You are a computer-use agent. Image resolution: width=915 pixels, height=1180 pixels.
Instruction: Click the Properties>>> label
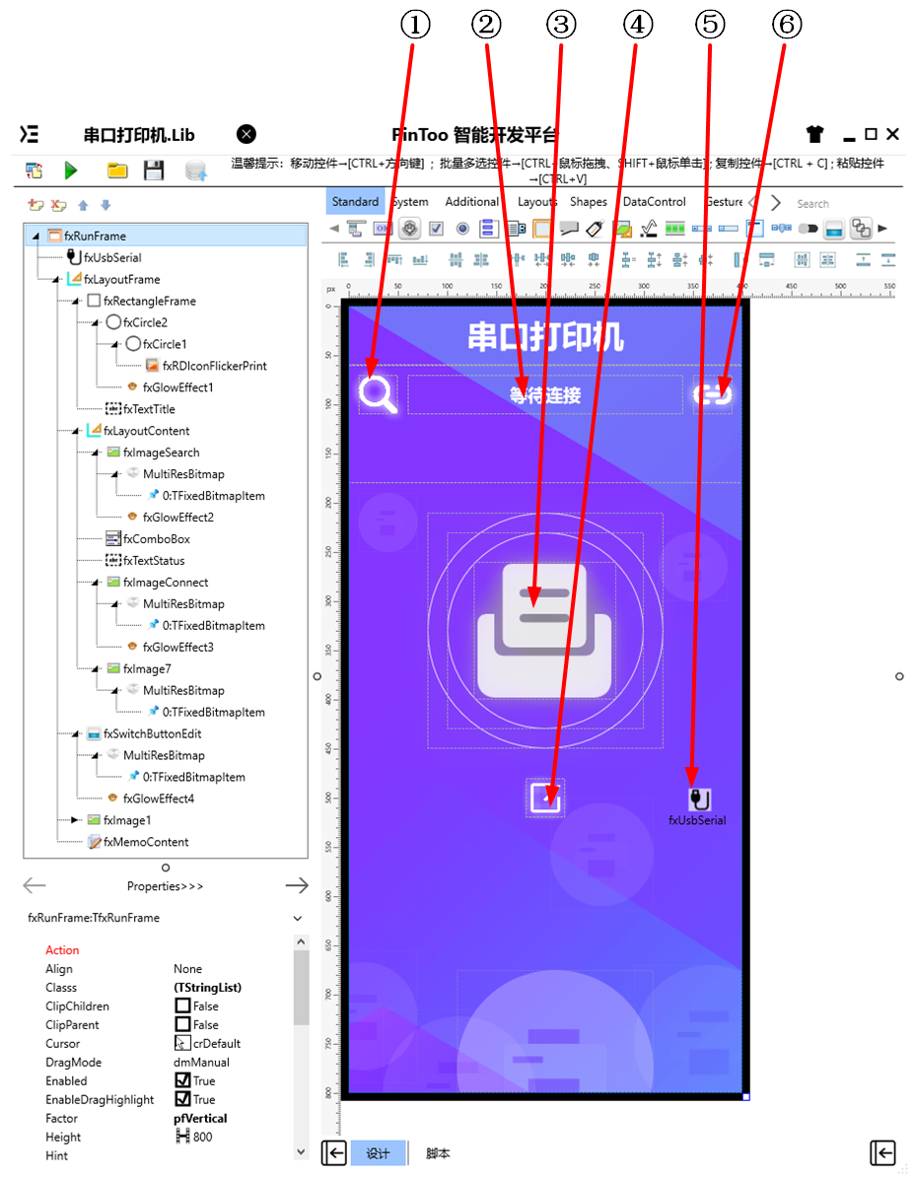(165, 886)
